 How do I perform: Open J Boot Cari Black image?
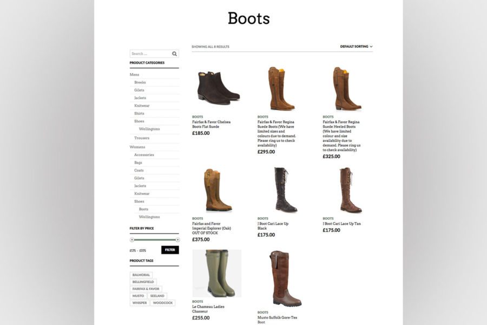(x=285, y=190)
